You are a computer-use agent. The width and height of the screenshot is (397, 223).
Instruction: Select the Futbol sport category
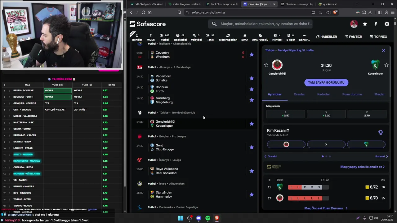[165, 37]
